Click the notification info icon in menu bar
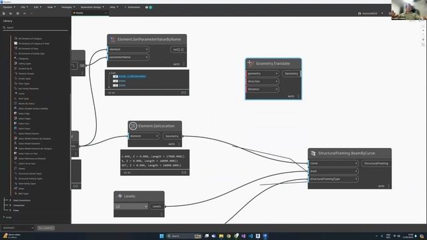Image resolution: width=427 pixels, height=240 pixels. click(147, 7)
